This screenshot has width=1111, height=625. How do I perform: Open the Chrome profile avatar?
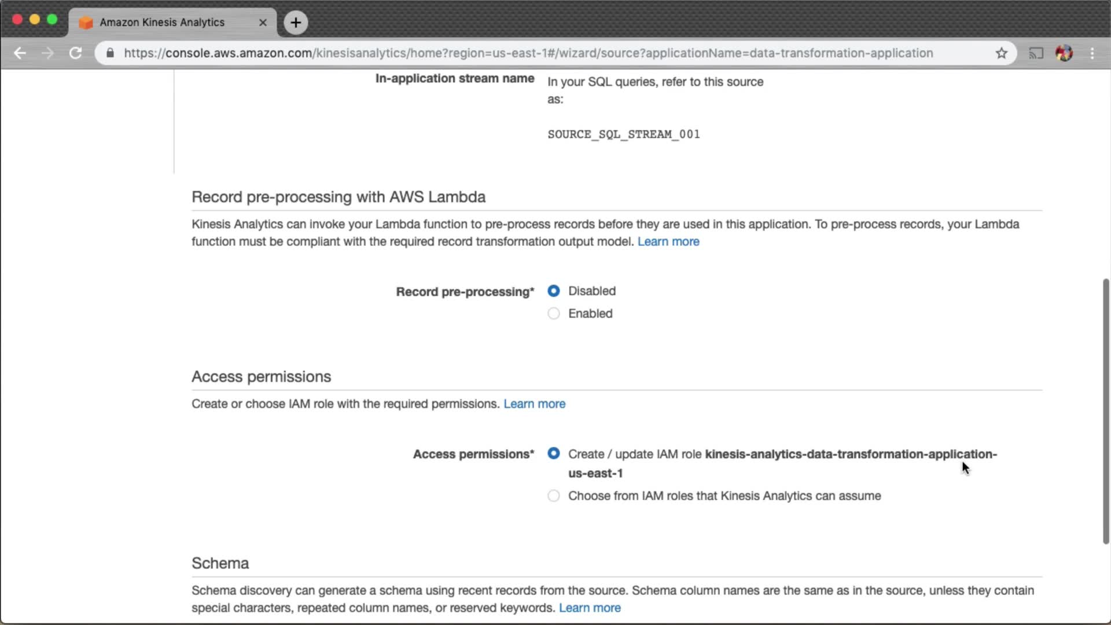point(1064,53)
